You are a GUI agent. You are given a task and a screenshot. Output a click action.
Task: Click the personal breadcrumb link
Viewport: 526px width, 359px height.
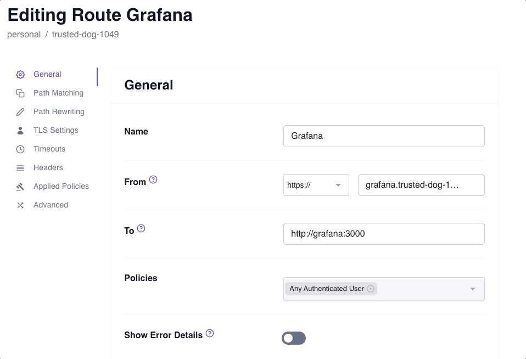(24, 34)
